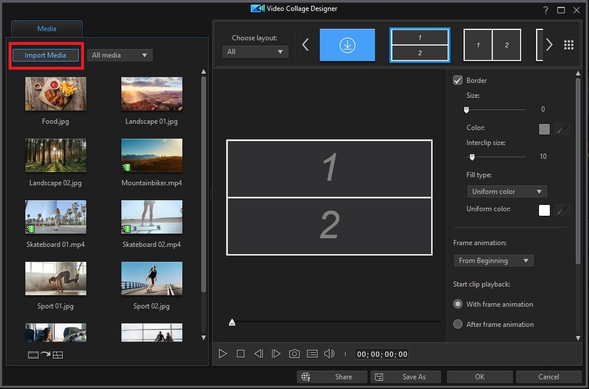Image resolution: width=589 pixels, height=389 pixels.
Task: Switch to the Media tab
Action: 47,28
